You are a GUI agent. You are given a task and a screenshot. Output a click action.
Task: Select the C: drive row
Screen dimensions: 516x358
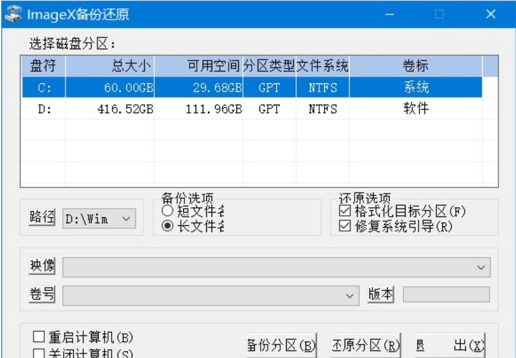(252, 87)
